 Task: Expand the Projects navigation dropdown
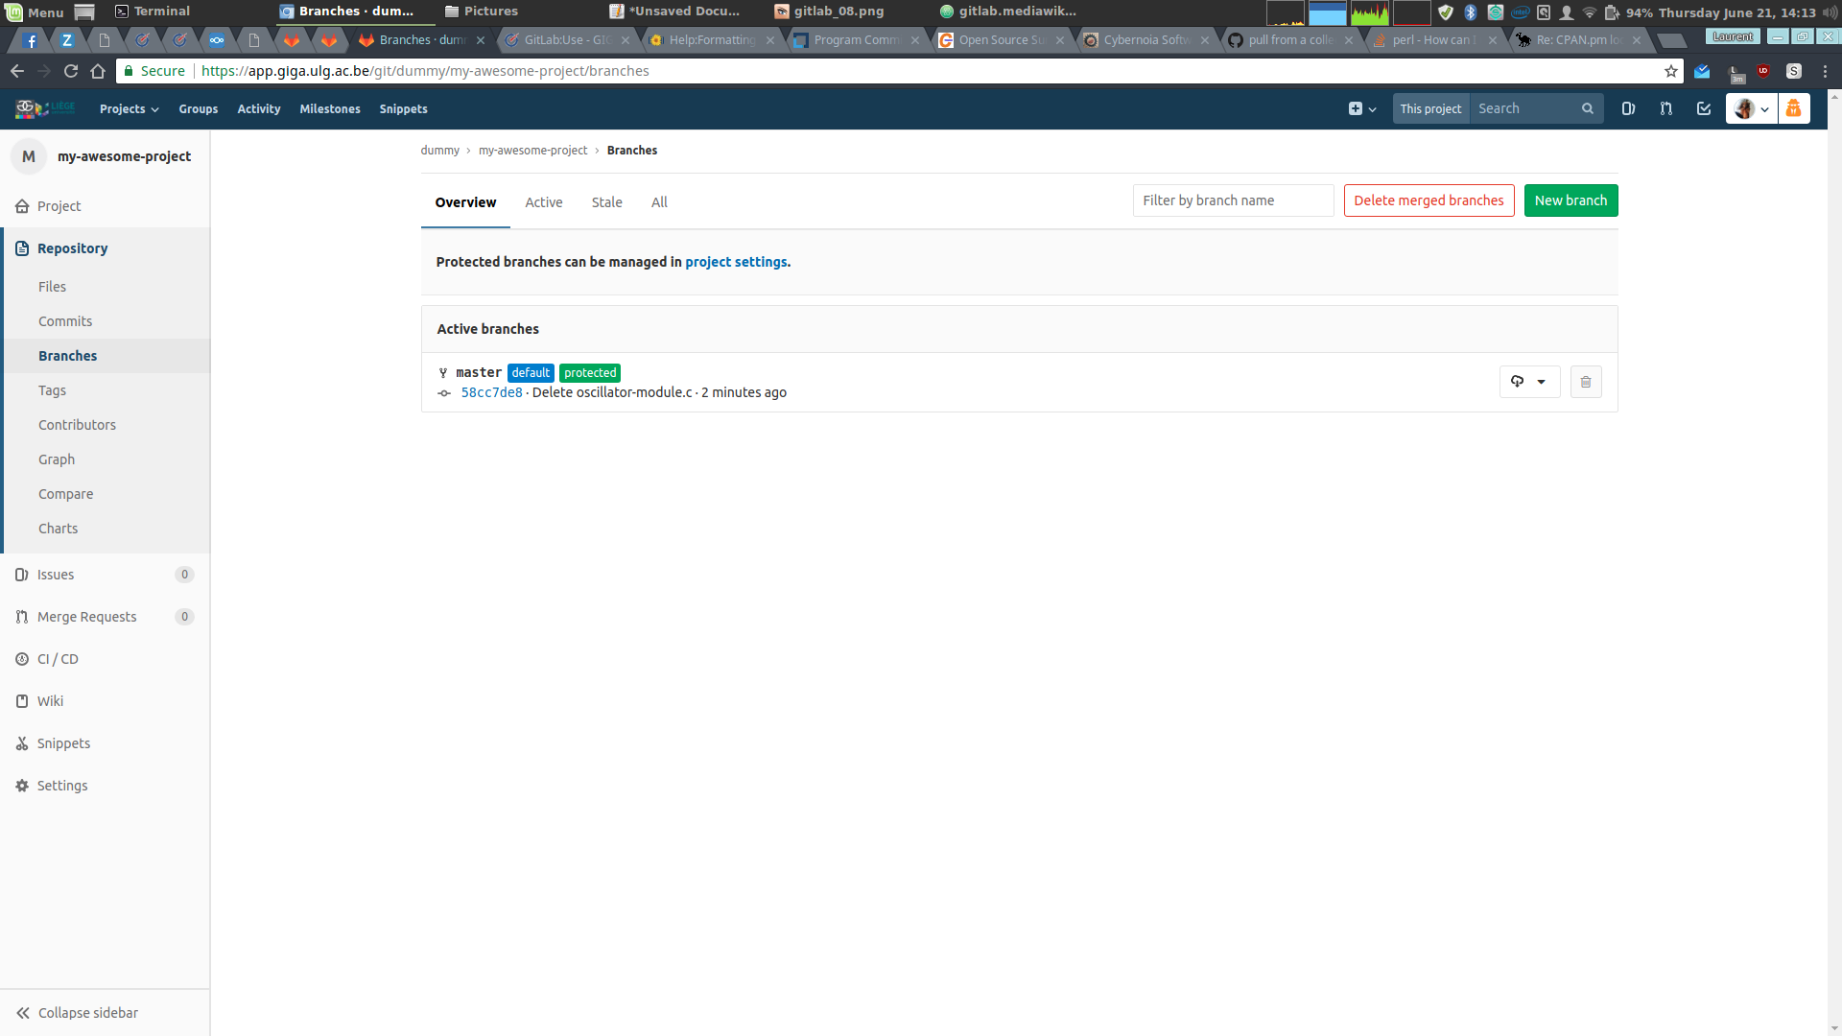130,109
